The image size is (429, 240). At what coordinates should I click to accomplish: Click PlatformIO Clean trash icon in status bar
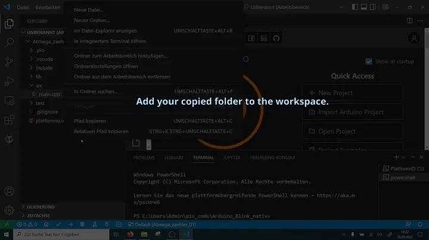[x=82, y=225]
